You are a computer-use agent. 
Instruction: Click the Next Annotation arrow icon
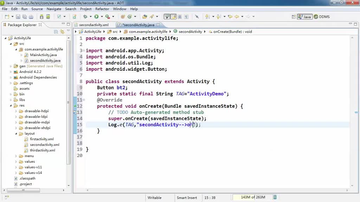coord(207,17)
